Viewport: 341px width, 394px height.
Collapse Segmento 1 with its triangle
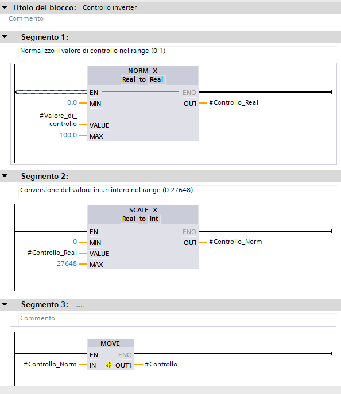[5, 37]
